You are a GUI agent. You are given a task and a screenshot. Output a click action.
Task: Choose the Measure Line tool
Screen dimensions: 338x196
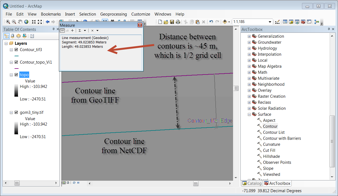click(62, 31)
